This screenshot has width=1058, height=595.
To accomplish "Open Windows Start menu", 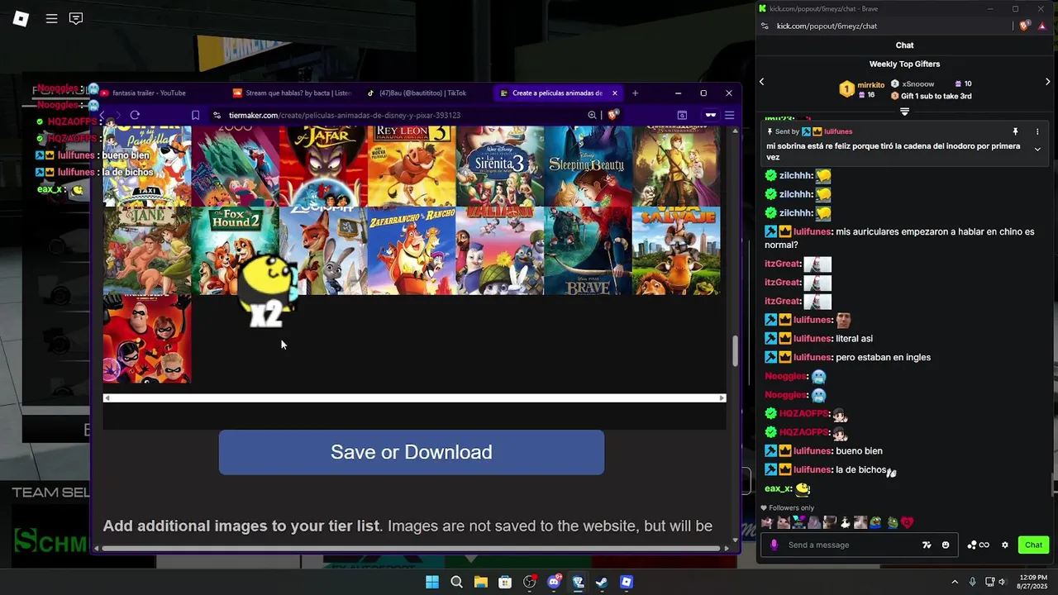I will click(x=432, y=582).
